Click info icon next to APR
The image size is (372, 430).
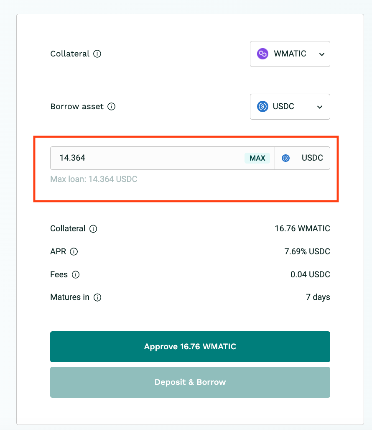coord(74,251)
